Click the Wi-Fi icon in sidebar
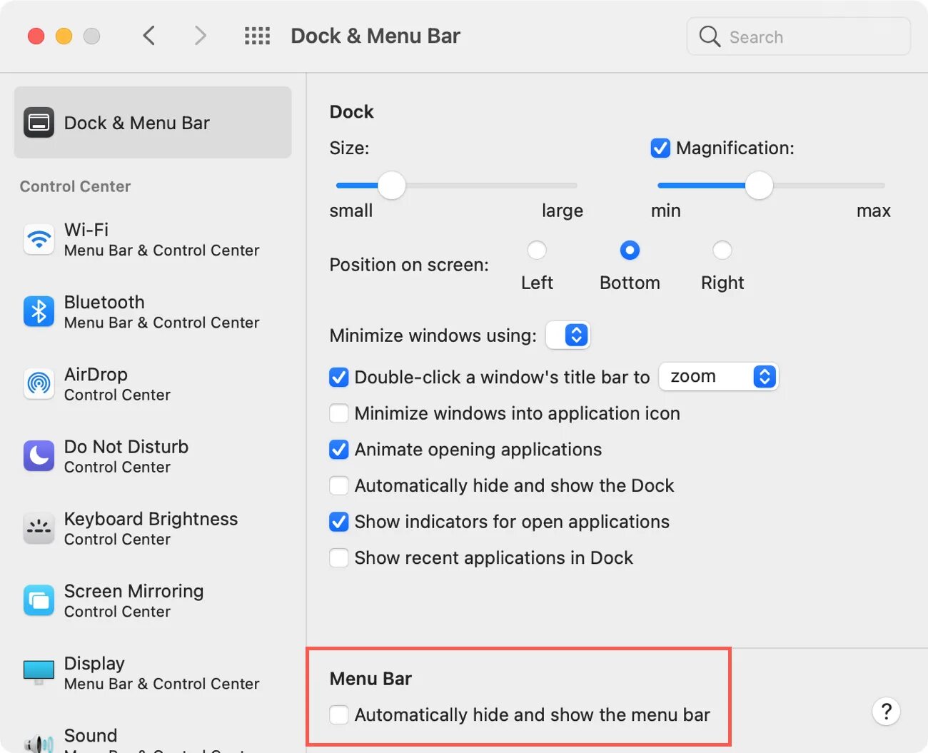The width and height of the screenshot is (928, 753). click(x=39, y=240)
